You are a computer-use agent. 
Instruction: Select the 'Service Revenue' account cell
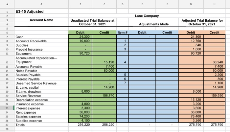41,96
